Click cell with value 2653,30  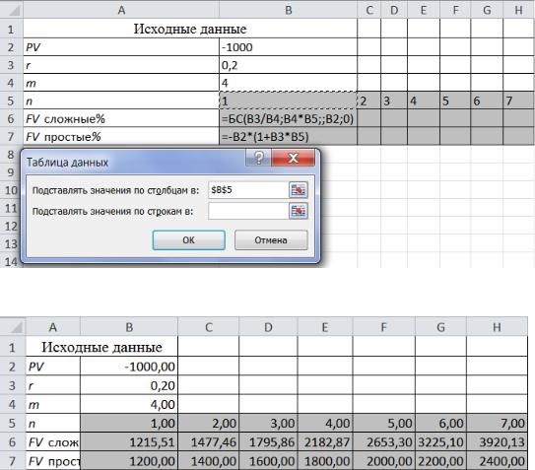[384, 442]
